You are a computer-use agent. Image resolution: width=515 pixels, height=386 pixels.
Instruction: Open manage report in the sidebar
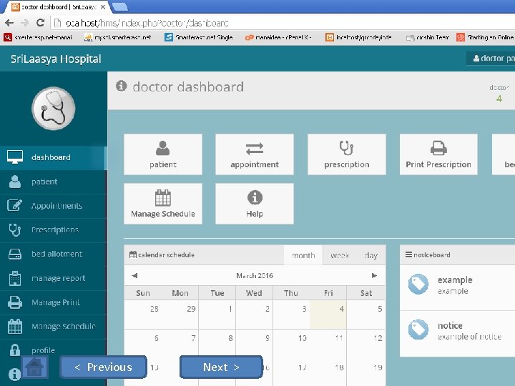coord(53,278)
